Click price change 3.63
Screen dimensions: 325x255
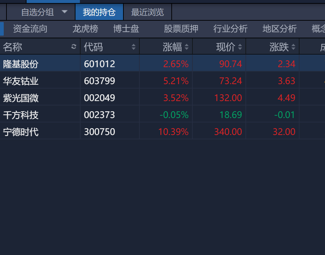[287, 81]
